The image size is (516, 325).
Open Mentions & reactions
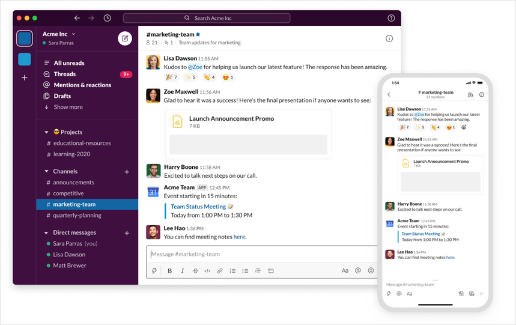(82, 85)
